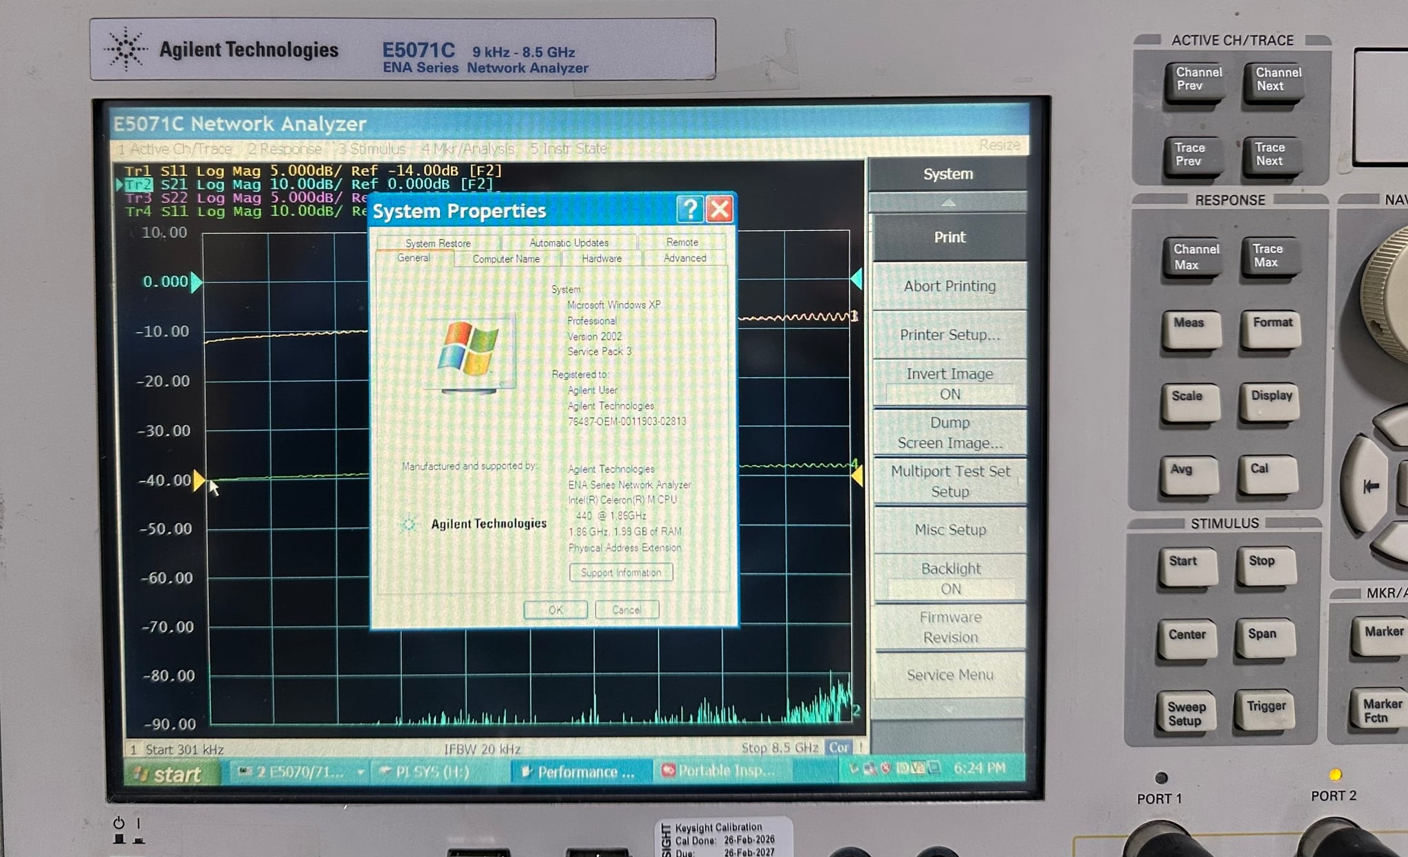Expand the Multiport Test Set Setup softkey
The width and height of the screenshot is (1408, 857).
(x=949, y=481)
